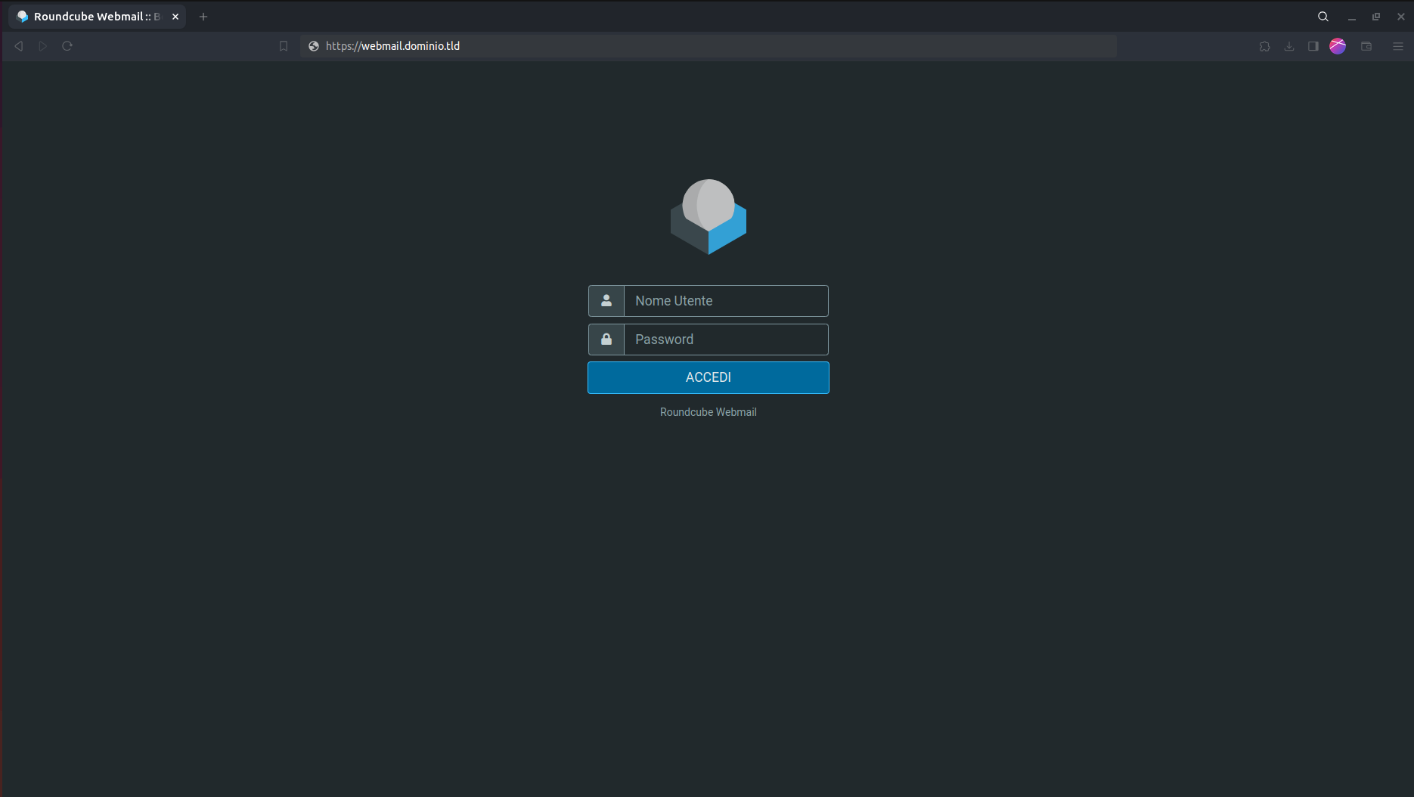Click inside the Nome Utente field
The image size is (1414, 797).
[x=725, y=300]
